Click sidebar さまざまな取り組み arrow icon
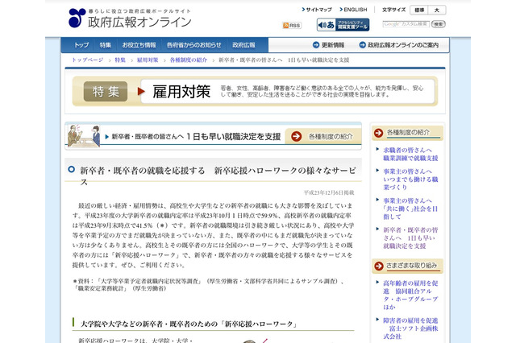The image size is (516, 343). (x=379, y=267)
